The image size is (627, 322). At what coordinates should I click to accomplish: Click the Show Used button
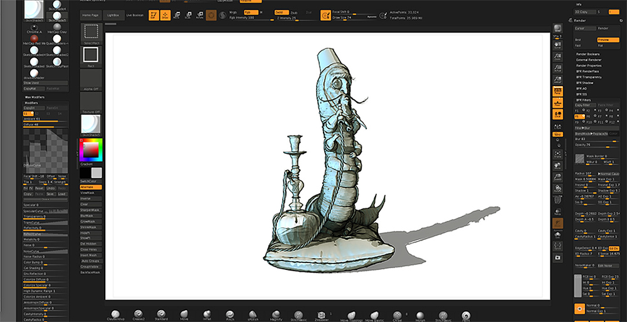coord(46,83)
